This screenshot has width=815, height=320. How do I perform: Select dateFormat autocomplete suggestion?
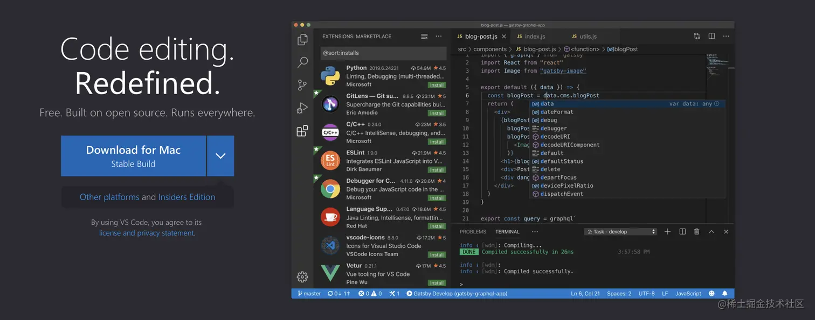[627, 112]
